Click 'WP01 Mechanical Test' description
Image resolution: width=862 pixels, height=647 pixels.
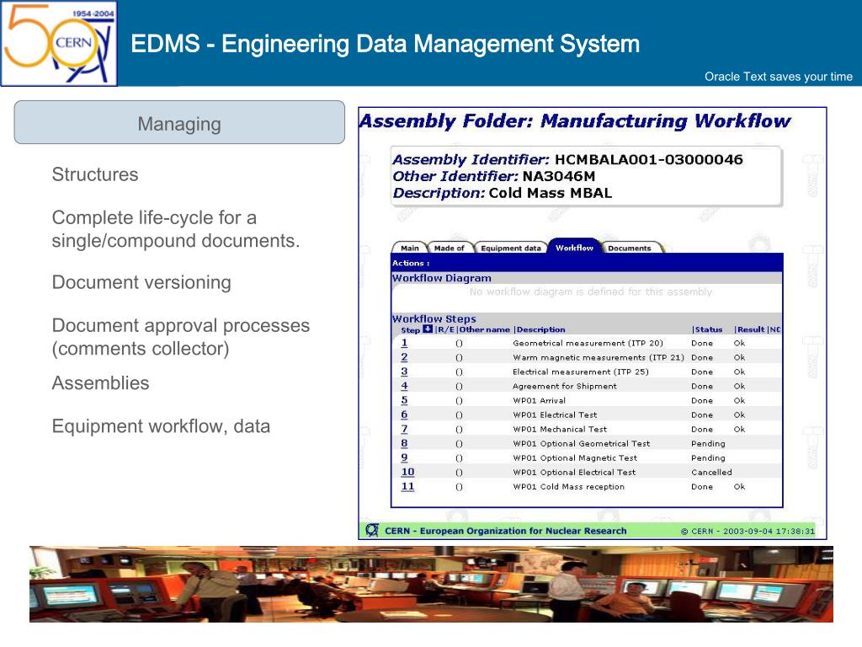pyautogui.click(x=560, y=429)
